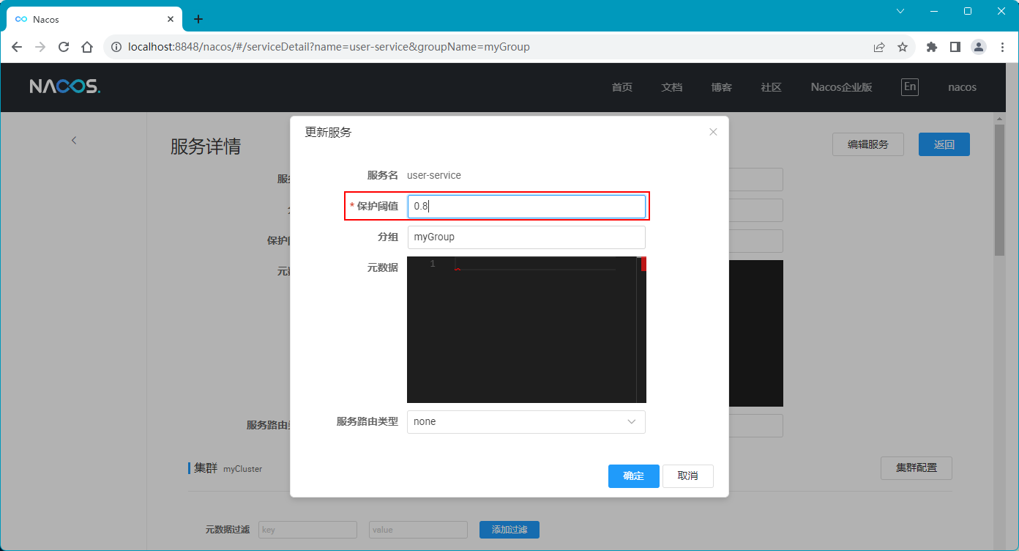Click the 保护阈值 input field

pos(526,207)
